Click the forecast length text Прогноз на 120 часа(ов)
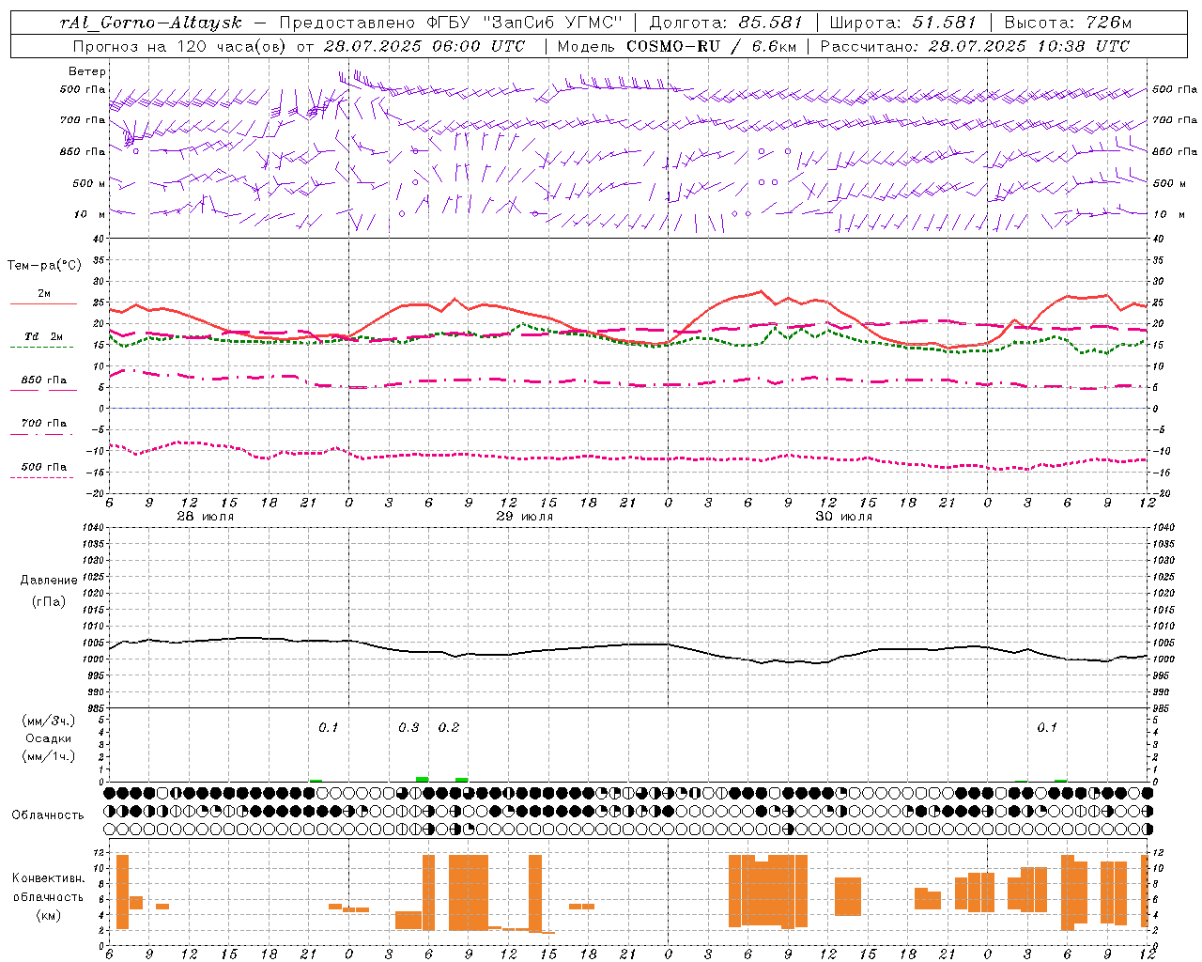 [180, 46]
